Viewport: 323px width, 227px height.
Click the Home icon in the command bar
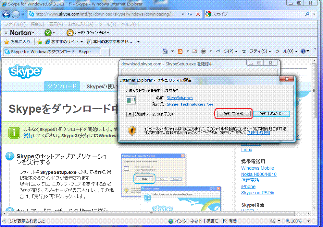(x=165, y=51)
